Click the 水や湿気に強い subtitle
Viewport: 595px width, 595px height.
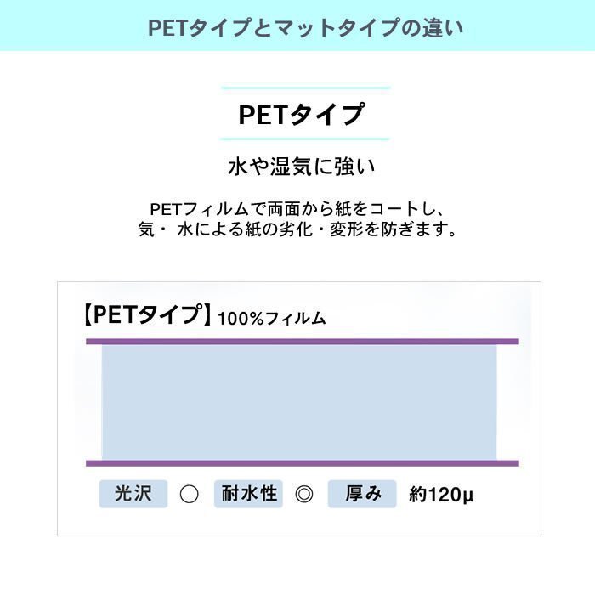(x=302, y=167)
